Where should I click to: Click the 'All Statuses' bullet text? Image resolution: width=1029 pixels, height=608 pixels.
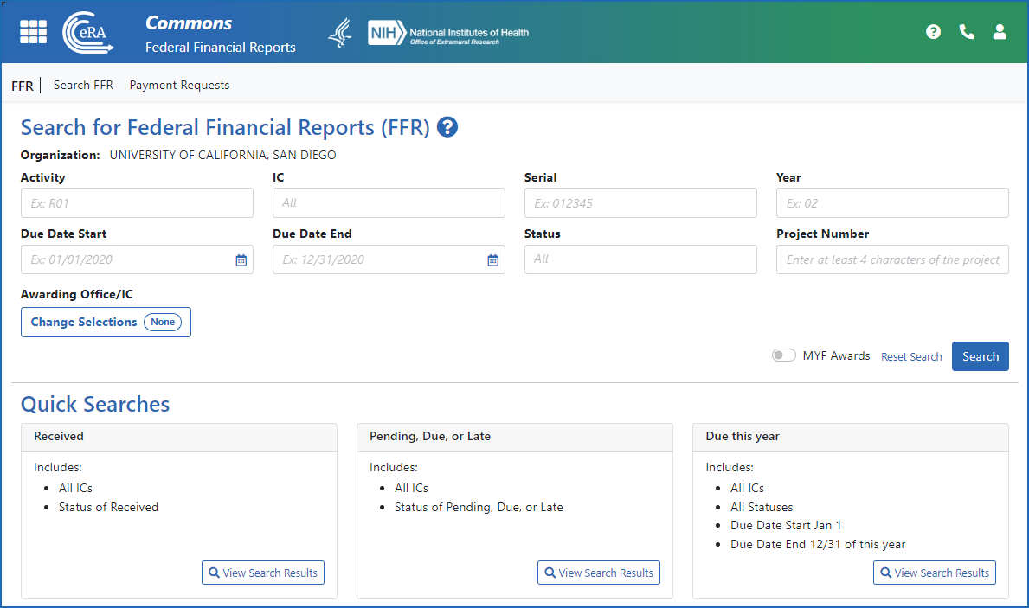tap(762, 507)
